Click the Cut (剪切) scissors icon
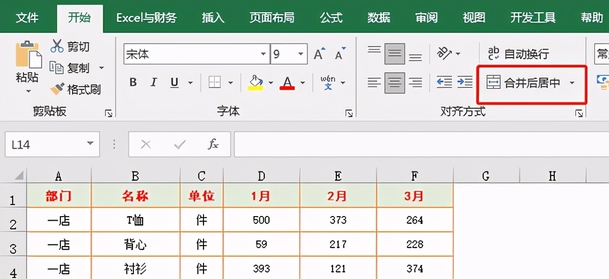 tap(57, 46)
